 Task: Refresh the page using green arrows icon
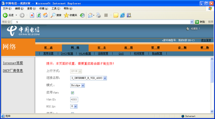(x=39, y=15)
